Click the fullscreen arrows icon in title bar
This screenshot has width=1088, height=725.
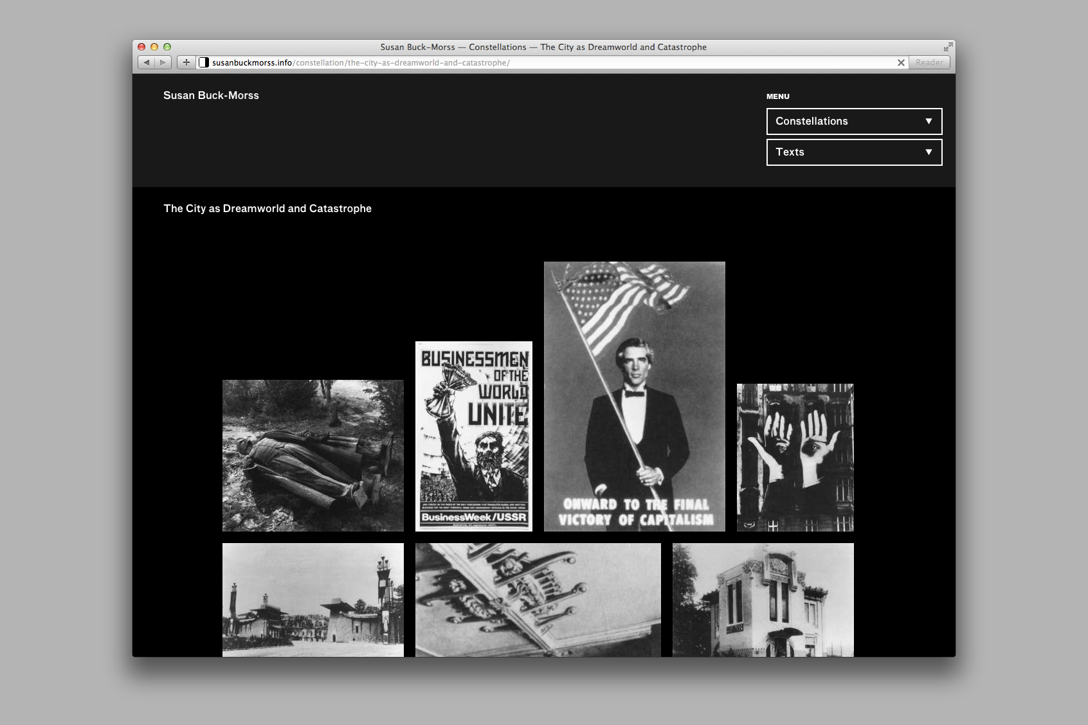coord(948,47)
